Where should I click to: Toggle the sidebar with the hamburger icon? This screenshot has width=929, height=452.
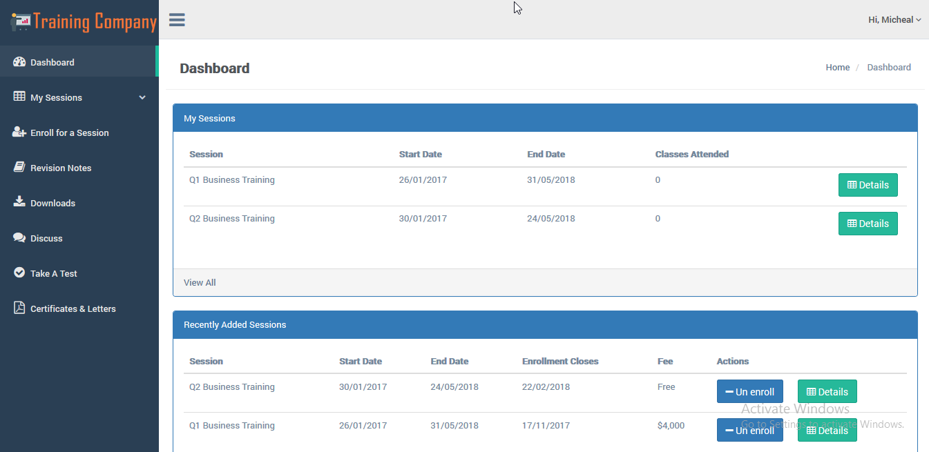point(177,19)
